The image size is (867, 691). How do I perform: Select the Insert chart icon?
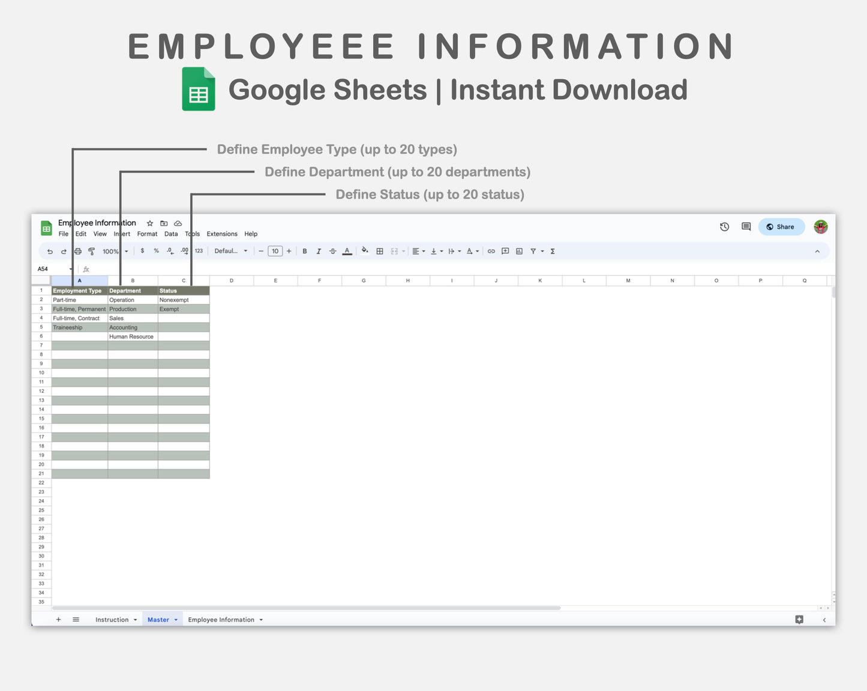tap(520, 251)
